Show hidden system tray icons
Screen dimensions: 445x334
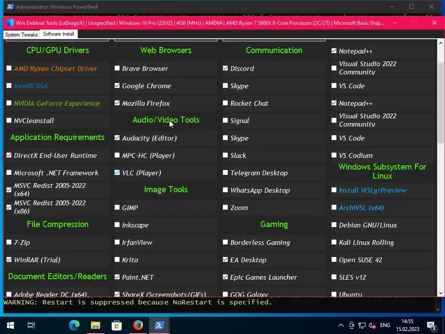click(341, 325)
